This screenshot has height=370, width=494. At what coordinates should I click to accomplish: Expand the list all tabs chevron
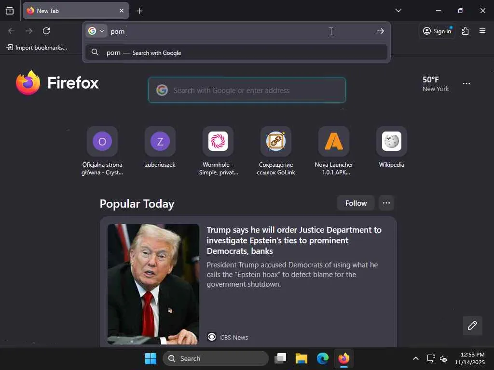point(398,11)
